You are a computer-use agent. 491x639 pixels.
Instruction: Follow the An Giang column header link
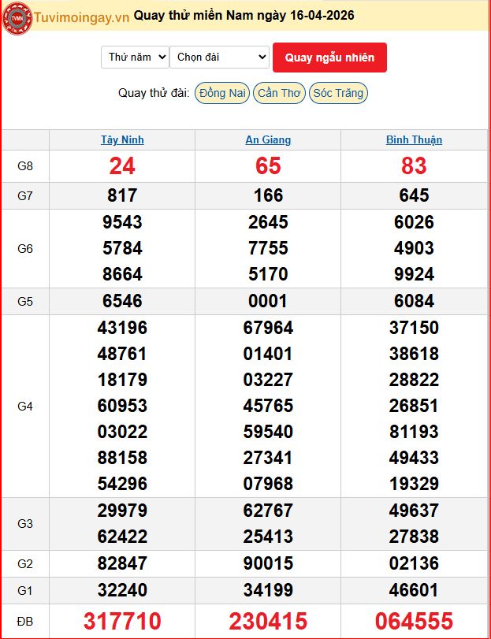(x=268, y=140)
